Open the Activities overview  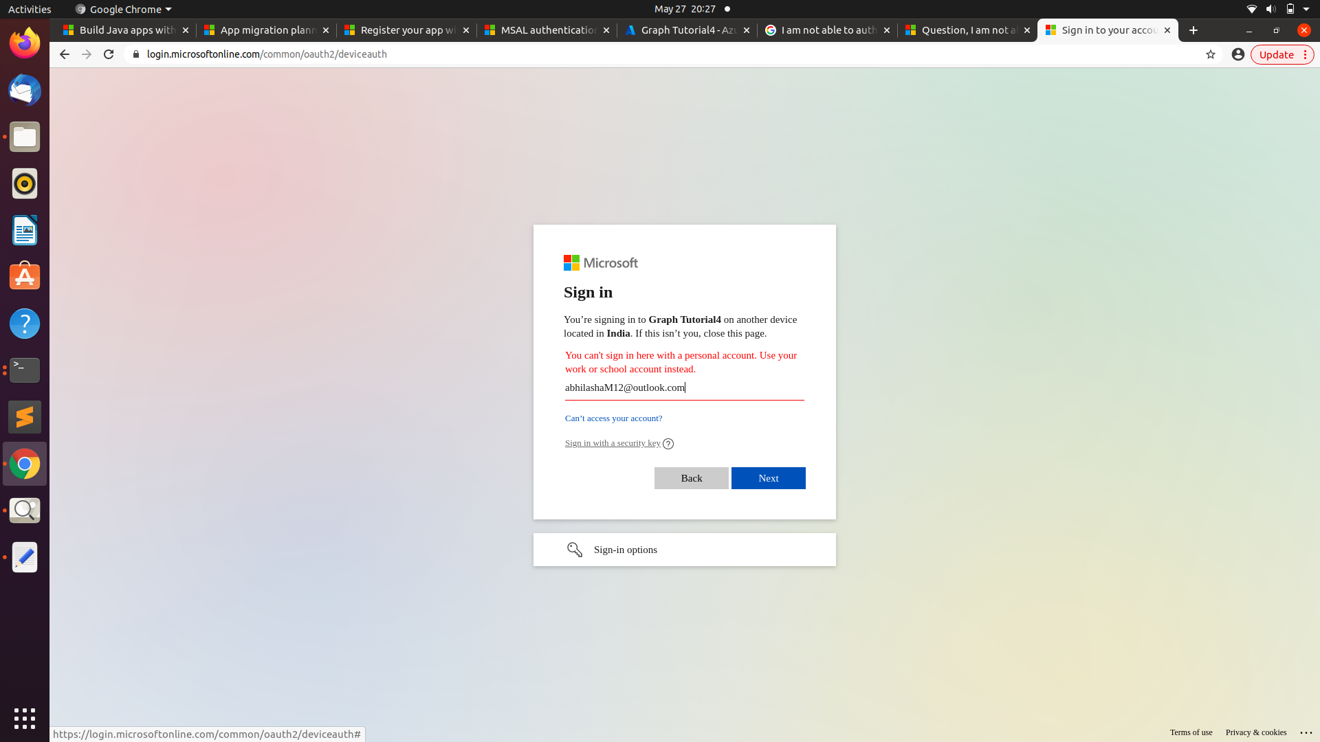(30, 9)
